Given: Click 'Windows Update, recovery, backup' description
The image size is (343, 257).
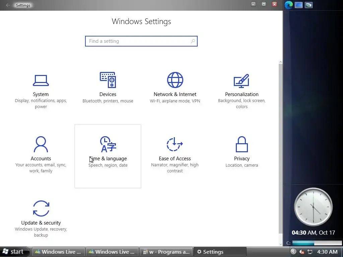Looking at the screenshot, I should [41, 232].
